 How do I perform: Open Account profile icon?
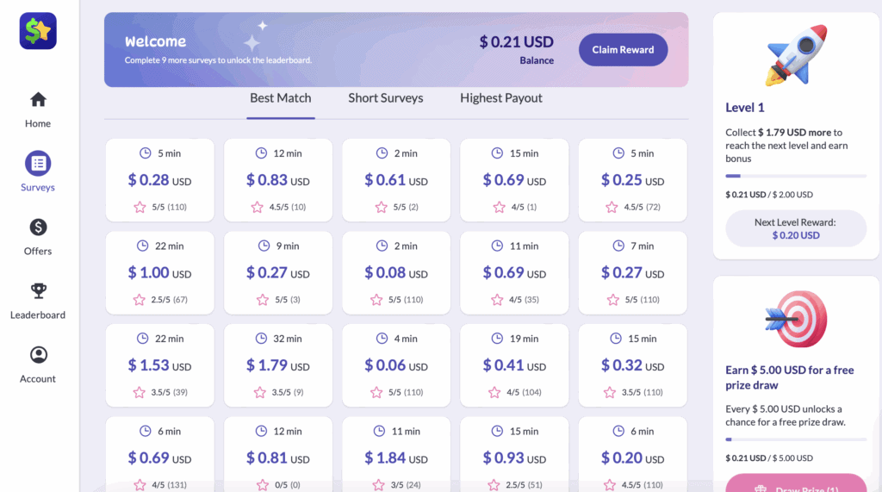tap(38, 355)
